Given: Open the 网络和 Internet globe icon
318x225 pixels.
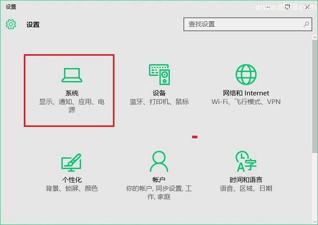Looking at the screenshot, I should tap(246, 74).
